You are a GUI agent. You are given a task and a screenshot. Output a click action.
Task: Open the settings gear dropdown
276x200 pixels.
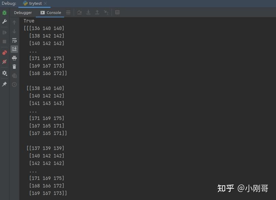(x=4, y=73)
